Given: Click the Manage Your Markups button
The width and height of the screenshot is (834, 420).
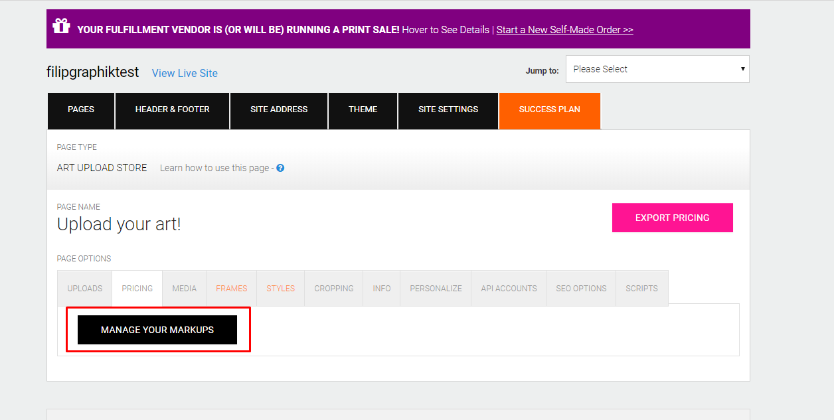Looking at the screenshot, I should coord(157,330).
